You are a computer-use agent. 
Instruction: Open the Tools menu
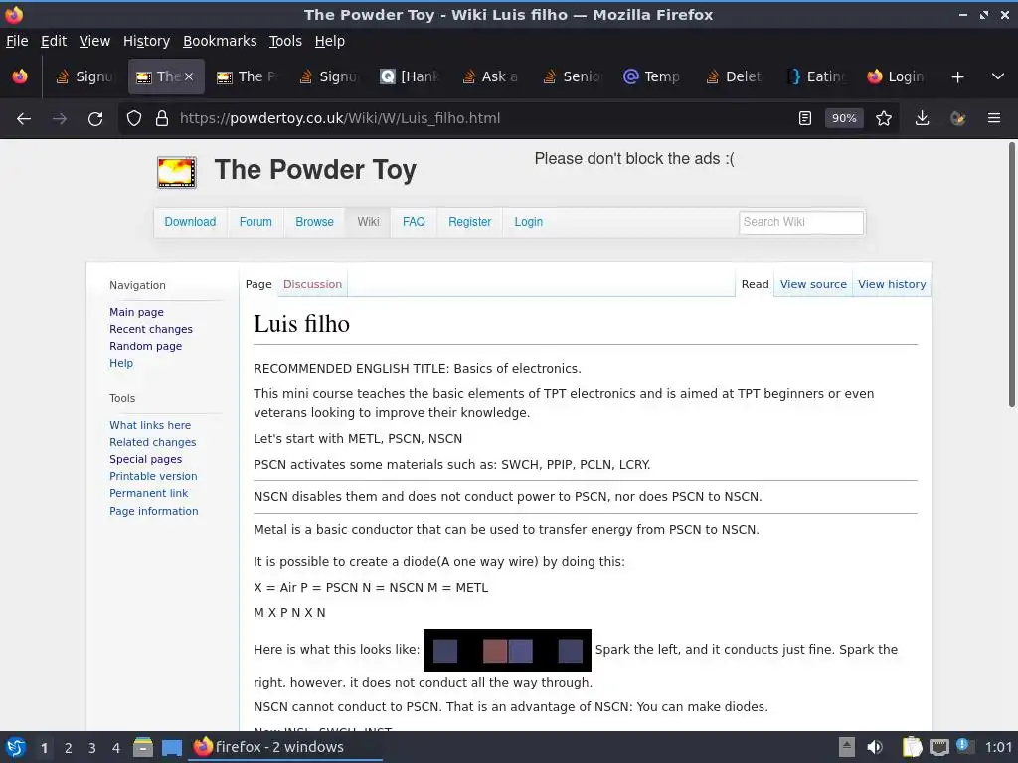285,41
